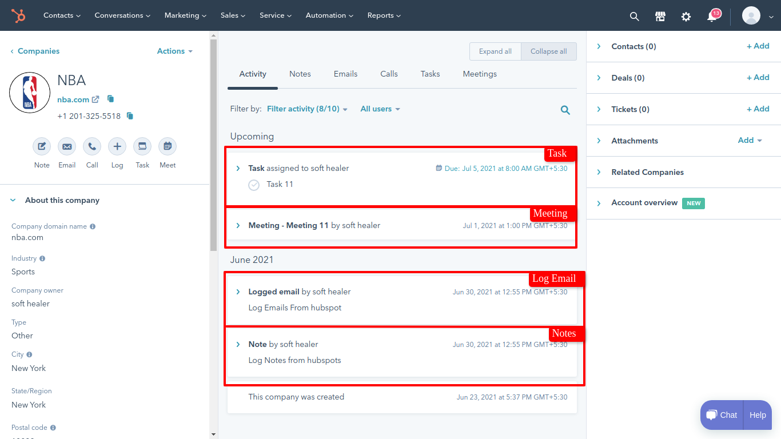This screenshot has width=781, height=439.
Task: Expand the Contacts (0) panel
Action: (599, 46)
